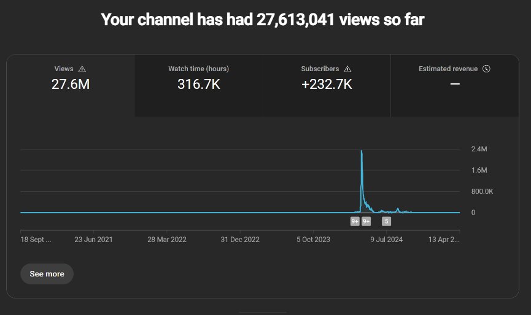
Task: Switch to Watch time (hours) tab
Action: click(x=199, y=86)
